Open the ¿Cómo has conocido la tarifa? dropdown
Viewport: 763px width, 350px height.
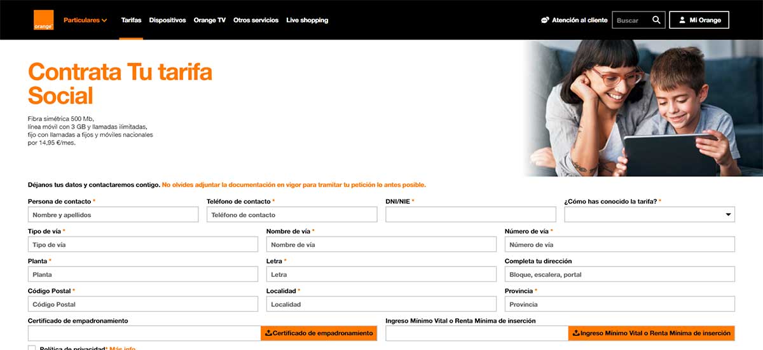coord(649,215)
